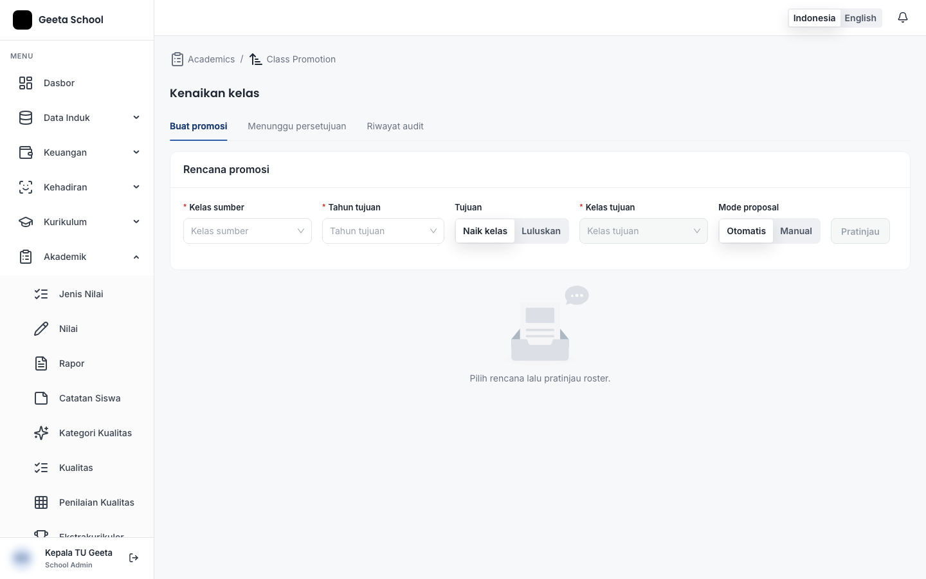This screenshot has height=579, width=926.
Task: Expand the Keuangan menu chevron
Action: click(x=136, y=152)
